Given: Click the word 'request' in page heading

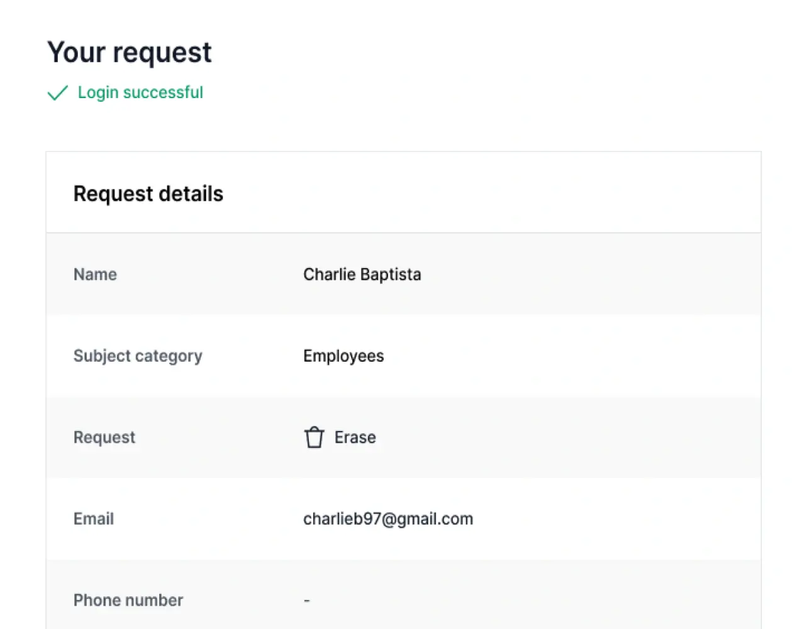Looking at the screenshot, I should 162,52.
